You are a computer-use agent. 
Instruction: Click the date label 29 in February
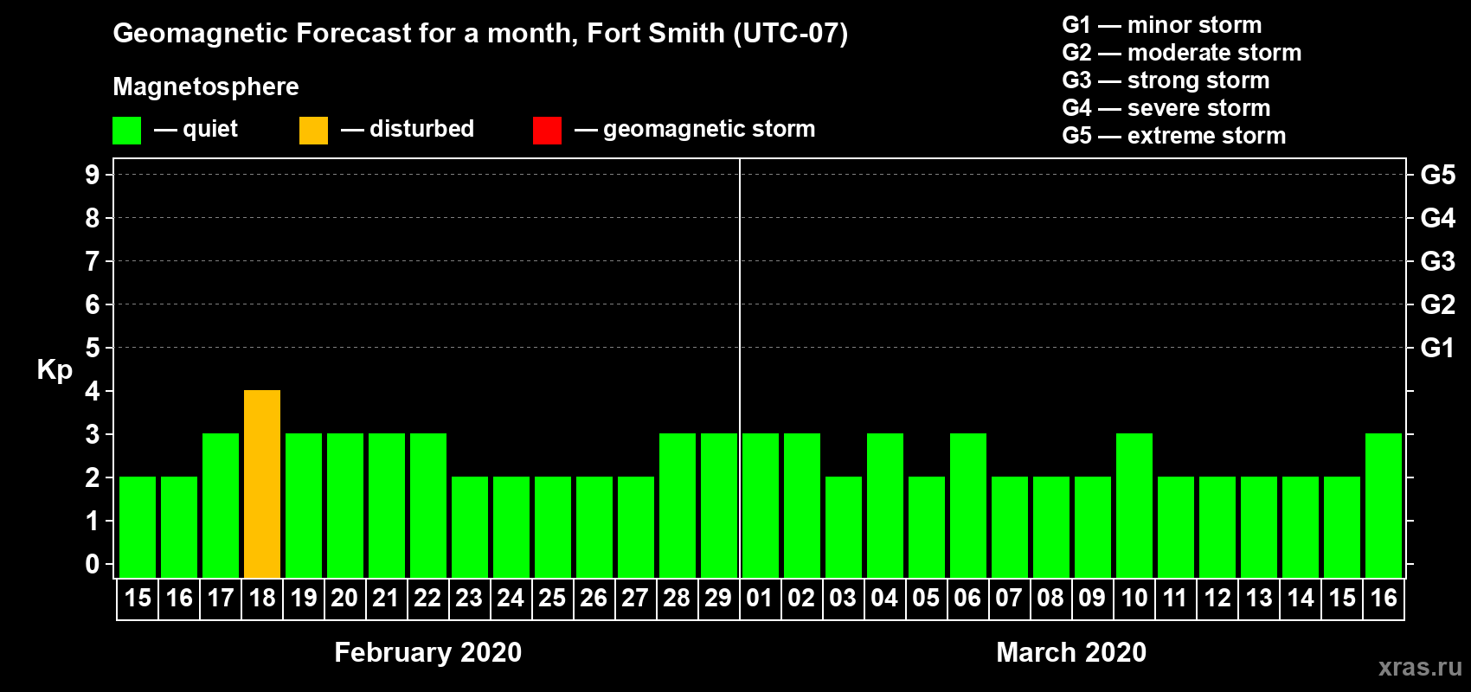tap(718, 599)
